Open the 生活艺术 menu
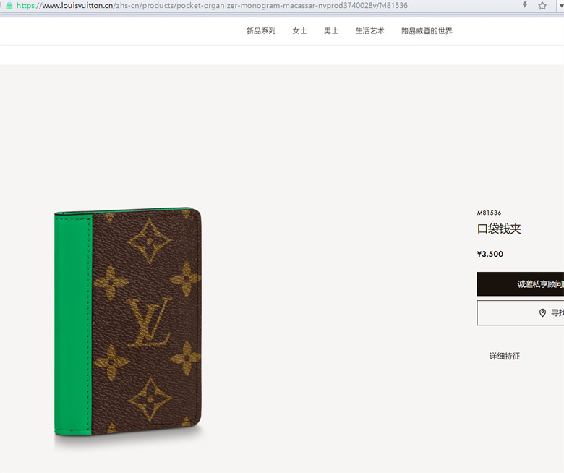This screenshot has width=564, height=473. 369,31
